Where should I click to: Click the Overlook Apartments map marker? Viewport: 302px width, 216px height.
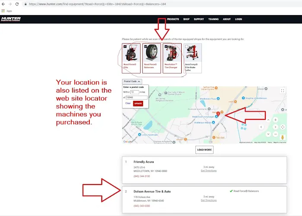(x=209, y=109)
